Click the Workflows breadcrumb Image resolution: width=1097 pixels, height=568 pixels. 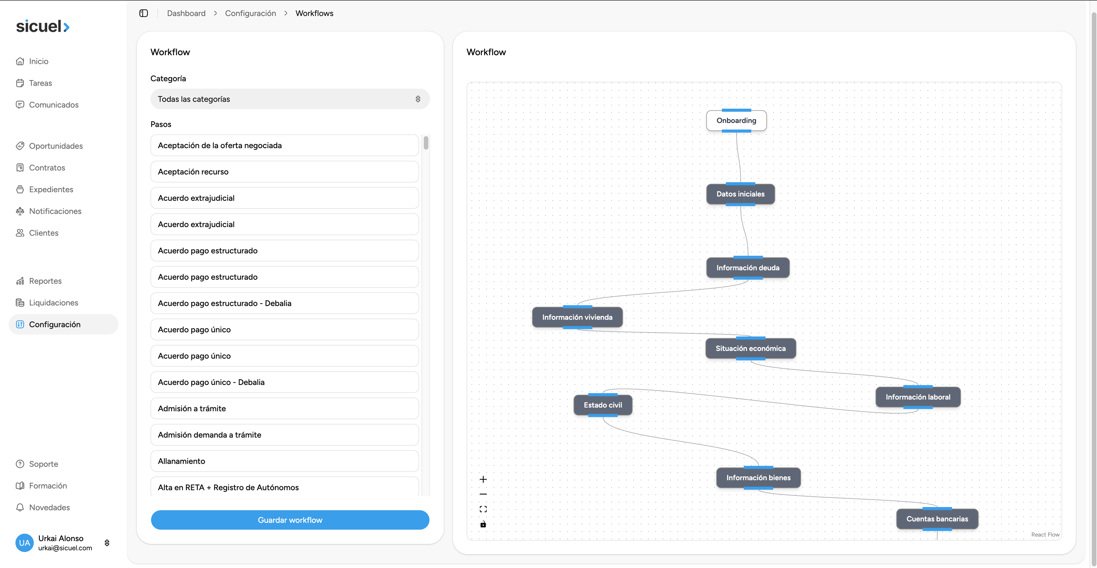tap(314, 13)
